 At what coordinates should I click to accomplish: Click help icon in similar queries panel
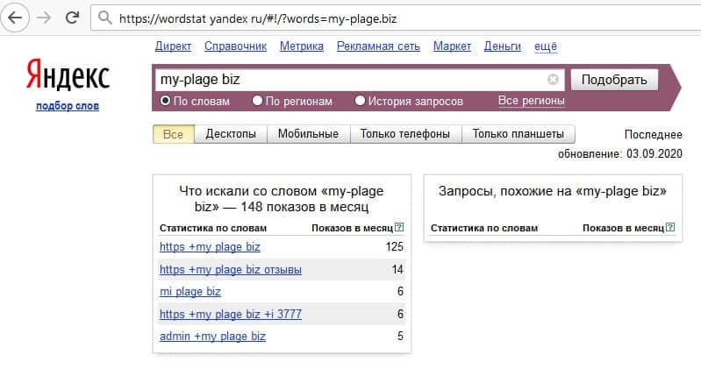[670, 228]
